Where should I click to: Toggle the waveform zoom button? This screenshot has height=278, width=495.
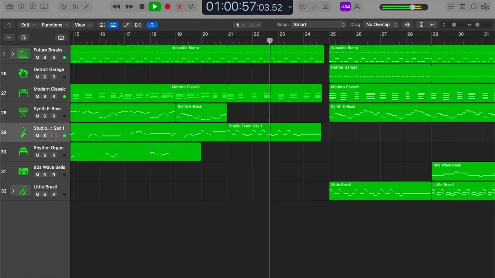coord(408,25)
